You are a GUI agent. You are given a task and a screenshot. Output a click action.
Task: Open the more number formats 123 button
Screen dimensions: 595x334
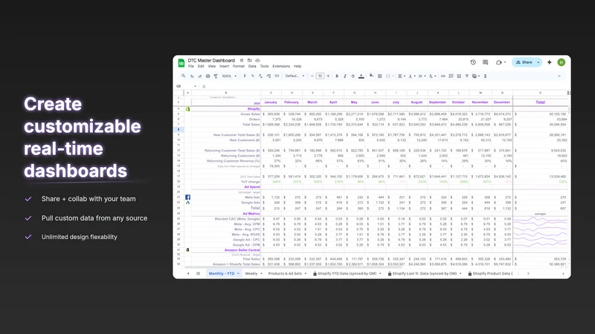pos(277,76)
